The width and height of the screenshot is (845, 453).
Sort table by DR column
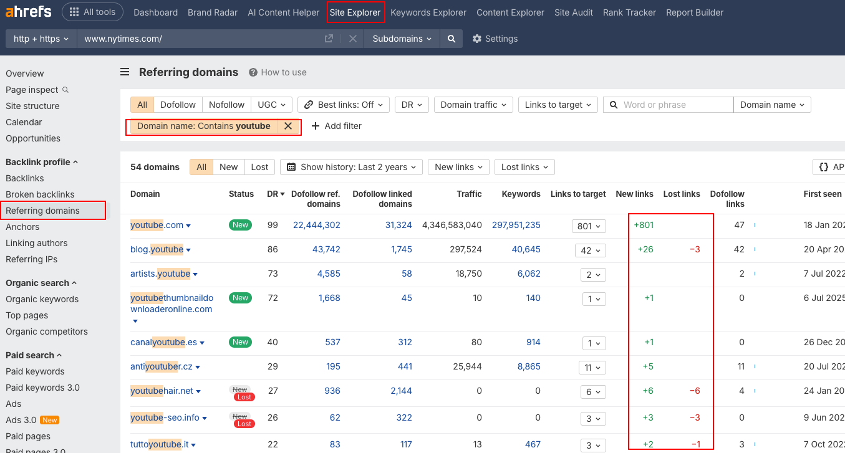pos(276,194)
